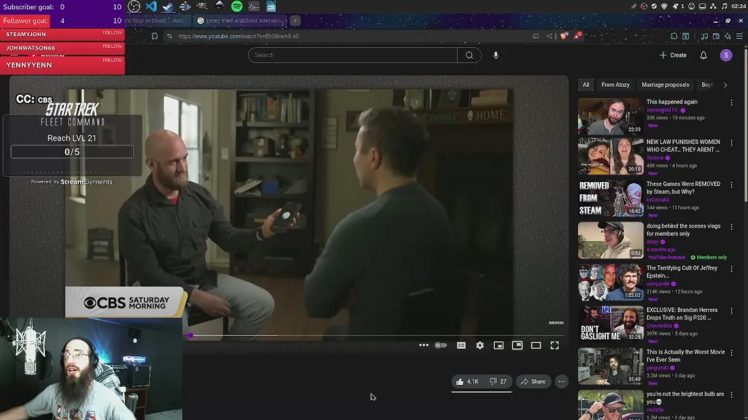748x420 pixels.
Task: Open 'doing behind the scenes vlogs' thumbnail
Action: 610,240
